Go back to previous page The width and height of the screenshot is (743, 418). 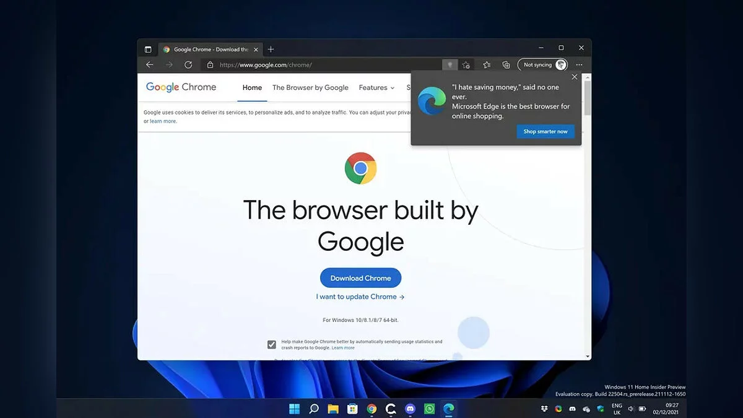click(149, 64)
